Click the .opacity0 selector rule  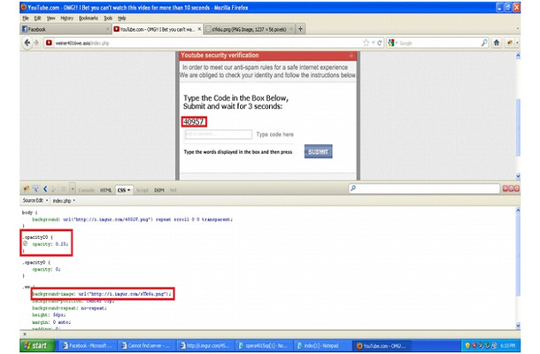pyautogui.click(x=36, y=262)
